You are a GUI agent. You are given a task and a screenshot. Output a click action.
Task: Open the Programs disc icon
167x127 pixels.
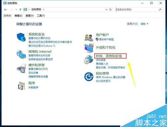[x=21, y=86]
